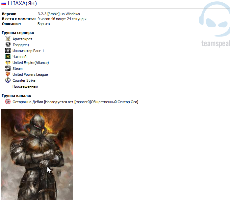Click the Гвардеец group name
This screenshot has width=230, height=201.
tap(21, 45)
